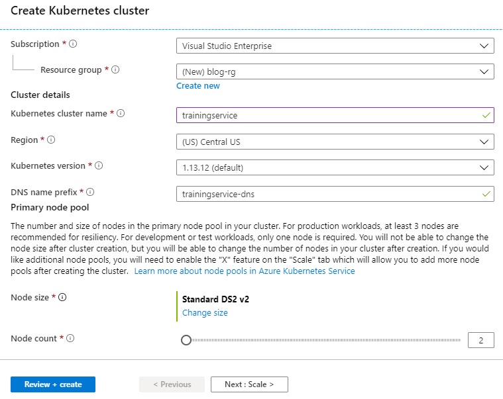Click the Node size info icon
The image size is (503, 399).
pyautogui.click(x=62, y=297)
